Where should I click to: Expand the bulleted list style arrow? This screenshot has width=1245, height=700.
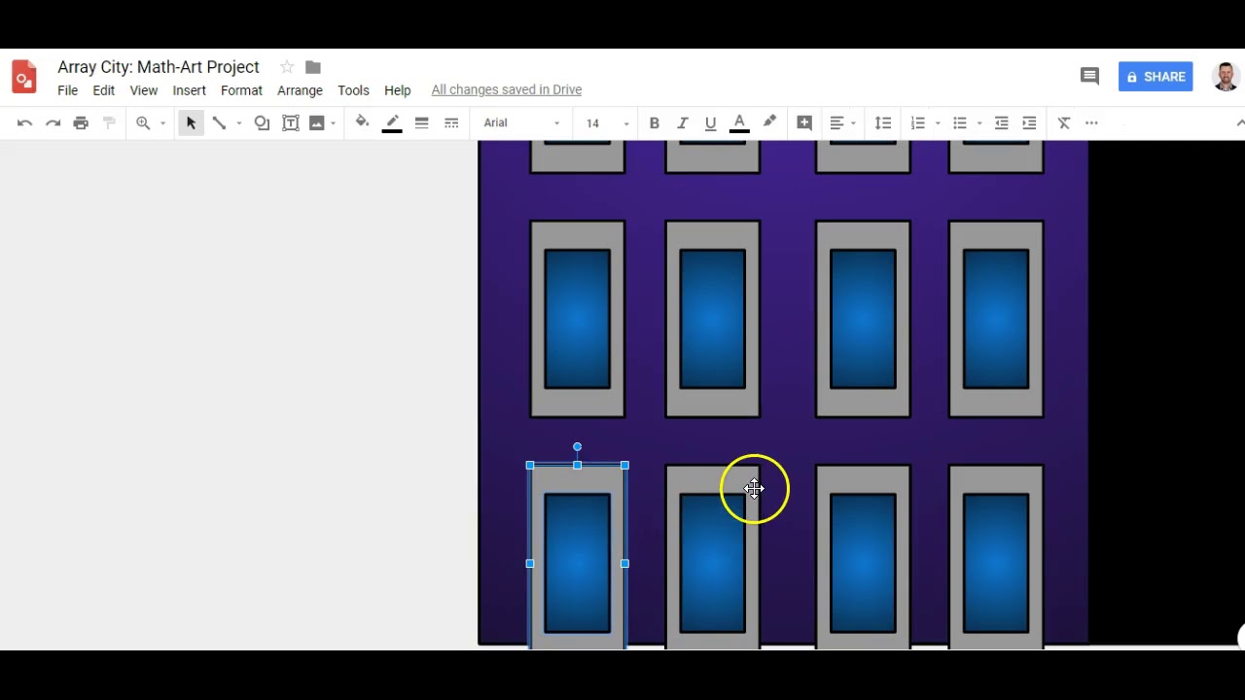[979, 123]
